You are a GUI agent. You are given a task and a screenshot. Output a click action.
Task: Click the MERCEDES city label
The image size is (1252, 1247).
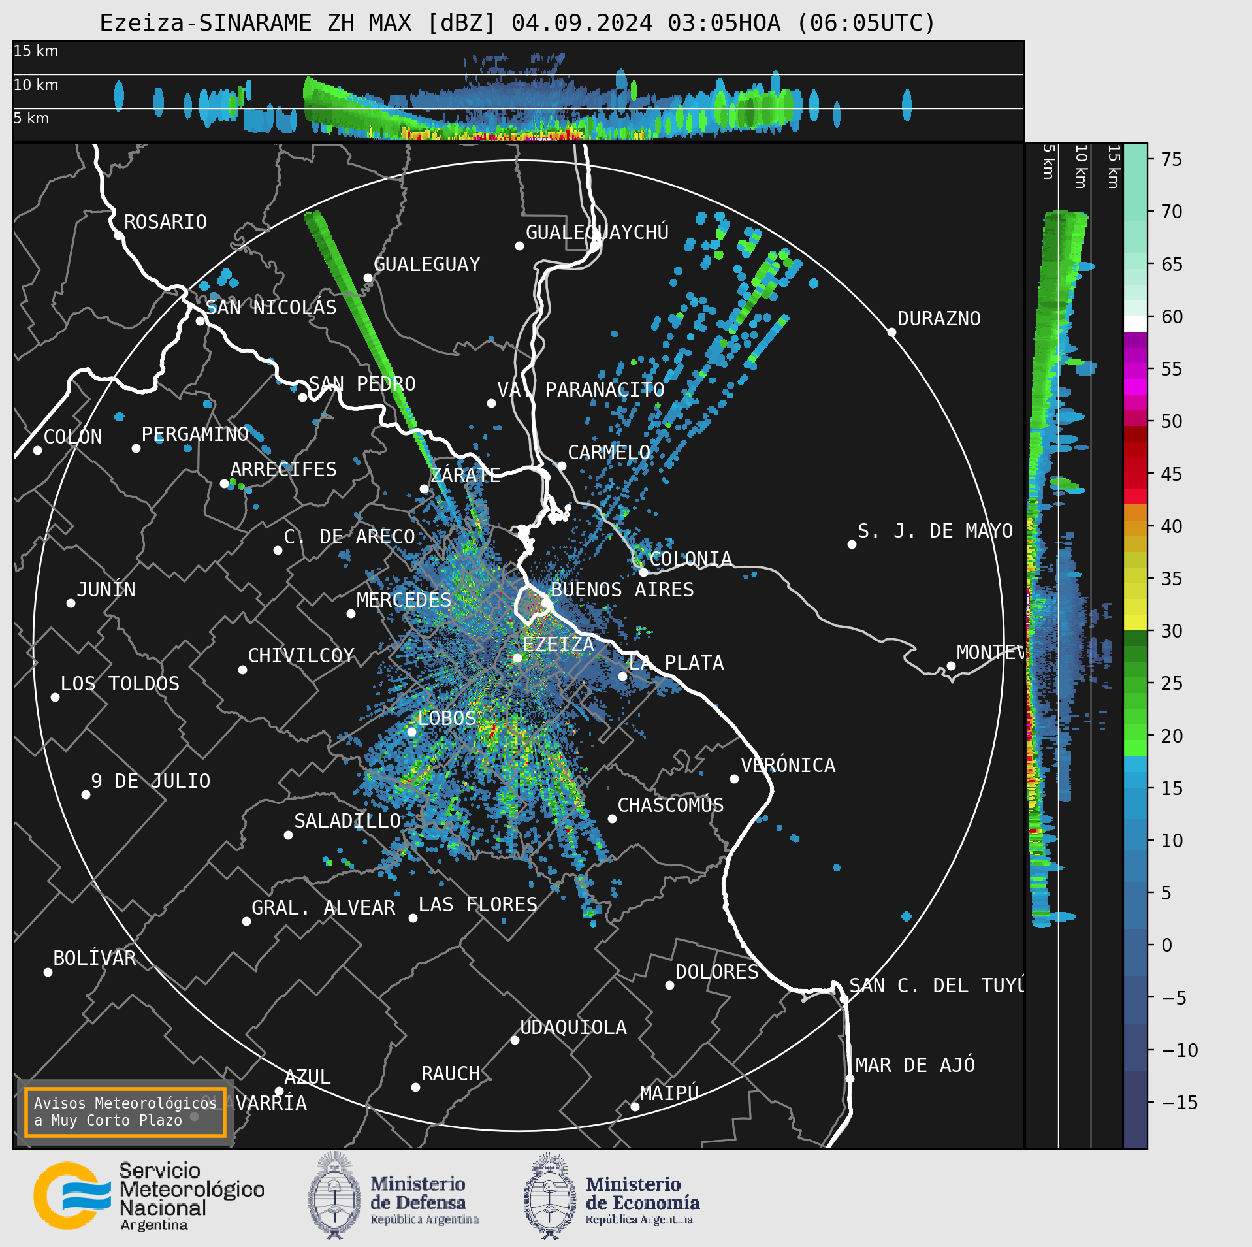404,600
